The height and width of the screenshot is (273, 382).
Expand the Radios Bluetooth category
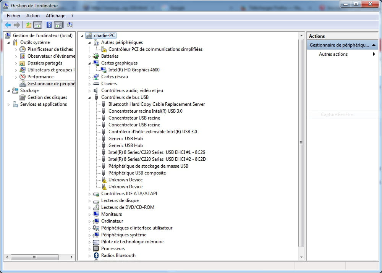click(90, 256)
